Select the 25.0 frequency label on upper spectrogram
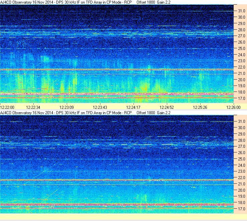The width and height of the screenshot is (247, 221). [x=242, y=49]
